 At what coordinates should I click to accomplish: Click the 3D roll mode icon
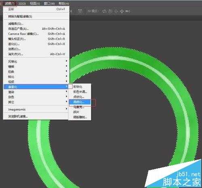110,11
